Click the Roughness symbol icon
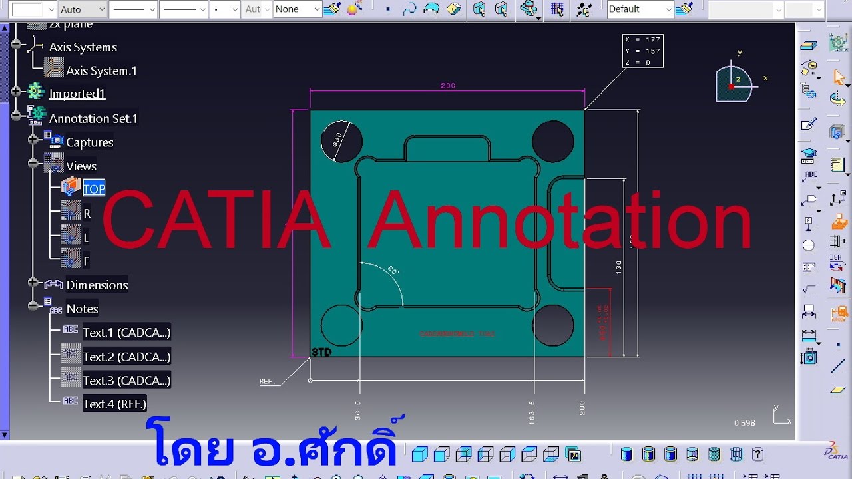 (809, 289)
